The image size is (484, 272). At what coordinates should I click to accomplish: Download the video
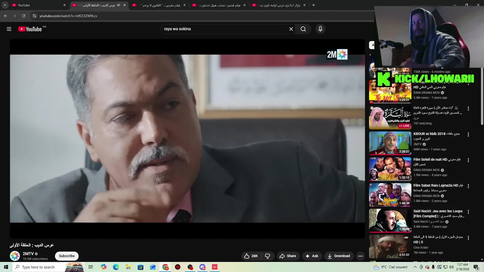(x=339, y=256)
